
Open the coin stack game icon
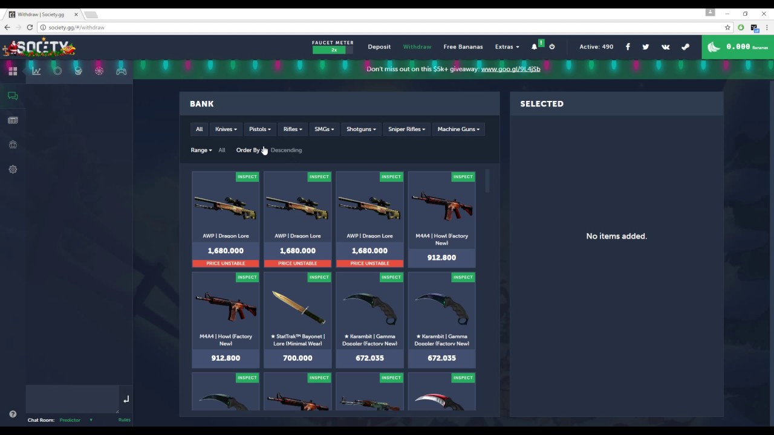pyautogui.click(x=78, y=71)
